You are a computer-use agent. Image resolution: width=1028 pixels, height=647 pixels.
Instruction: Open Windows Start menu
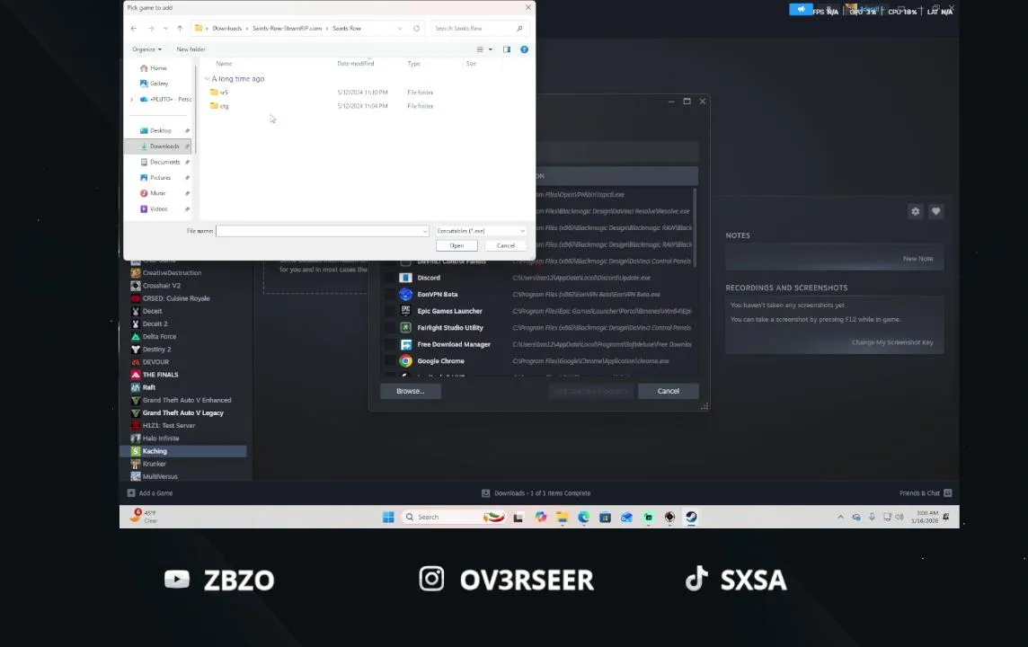(388, 518)
